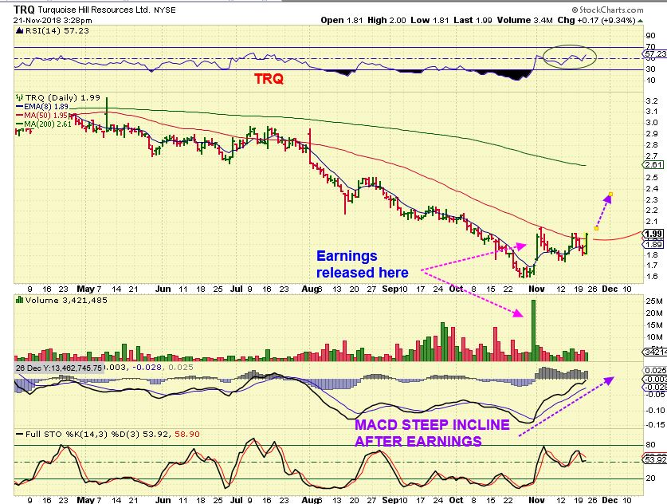Click the 0.025 MACD histogram tag on right axis

656,371
